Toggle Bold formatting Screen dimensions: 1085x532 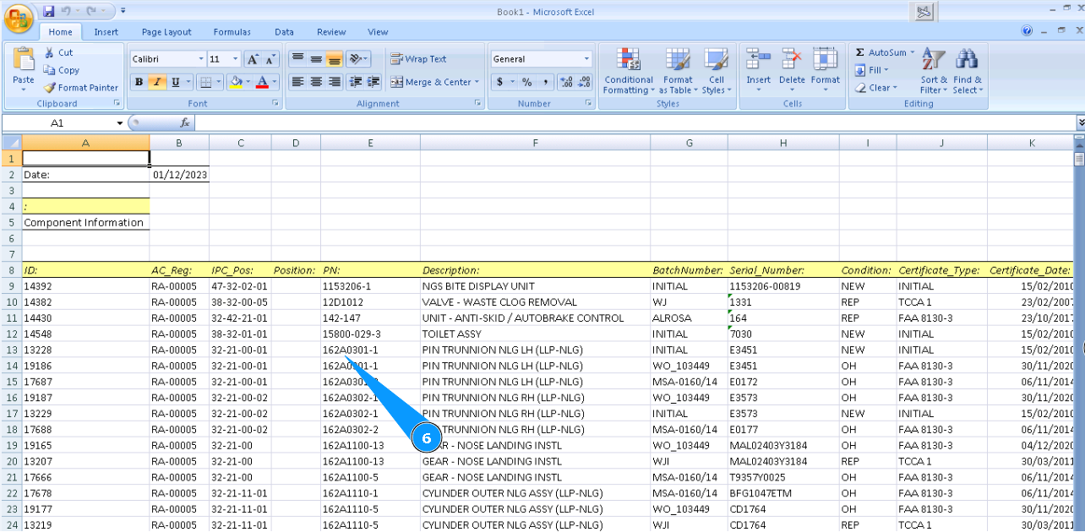pos(139,82)
